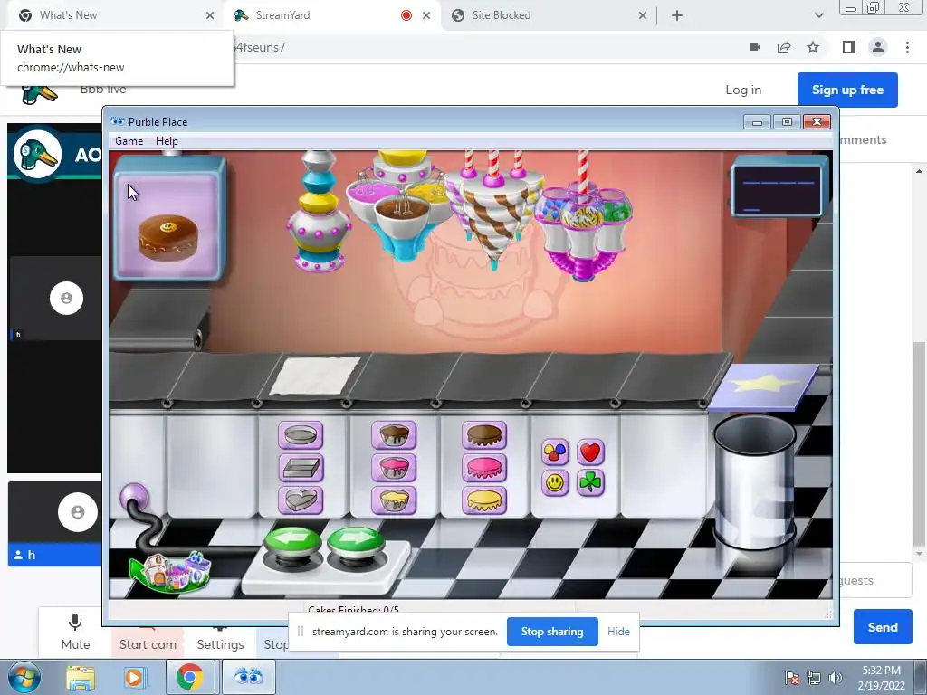
Task: Pick the chocolate icing button
Action: pos(484,435)
